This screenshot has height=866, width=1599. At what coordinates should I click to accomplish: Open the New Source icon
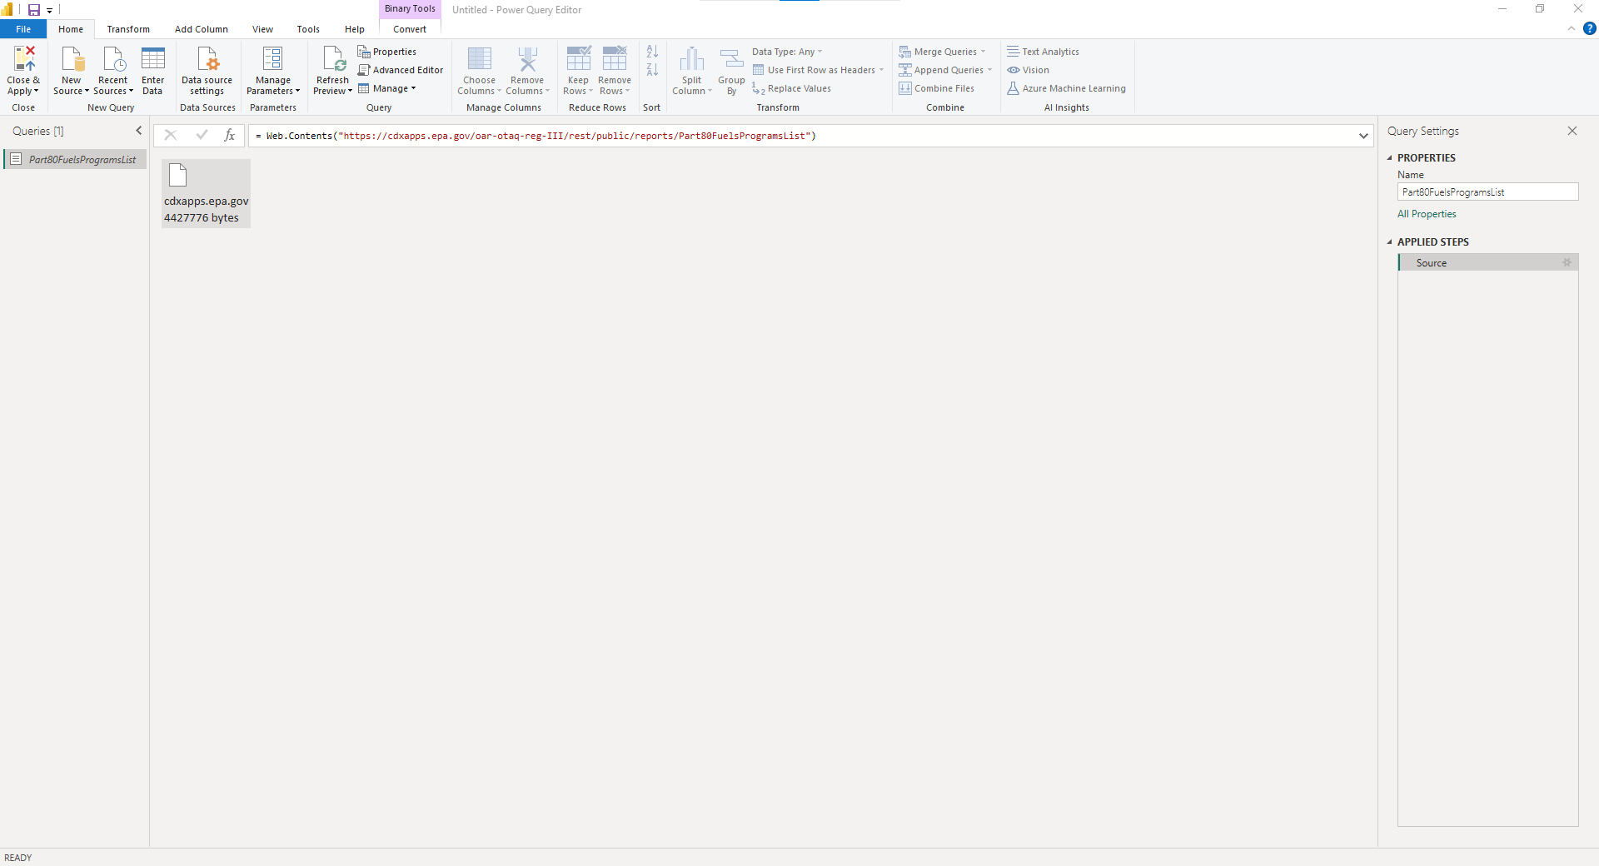coord(72,58)
